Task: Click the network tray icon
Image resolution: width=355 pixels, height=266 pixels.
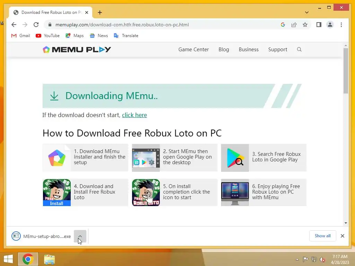Action: tap(314, 259)
